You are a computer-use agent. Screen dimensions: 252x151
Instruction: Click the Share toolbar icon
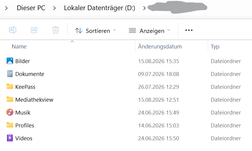(34, 30)
